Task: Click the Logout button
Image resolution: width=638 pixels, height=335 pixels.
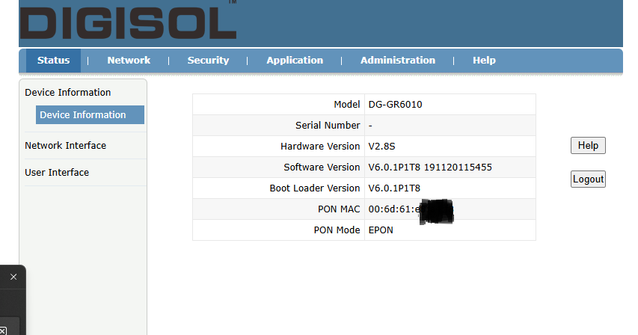Action: (x=588, y=179)
